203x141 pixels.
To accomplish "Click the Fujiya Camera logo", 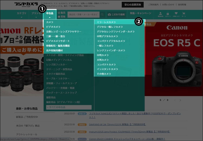I will pos(26,5).
